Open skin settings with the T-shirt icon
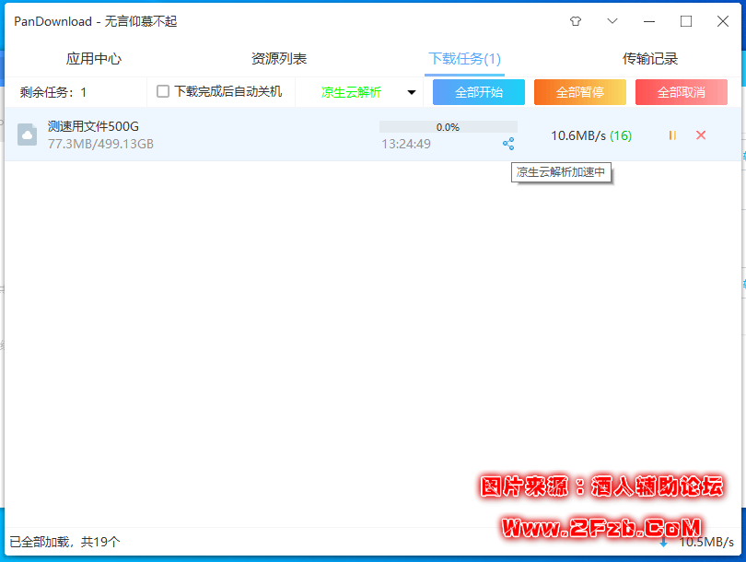Screen dimensions: 746x562 coord(574,20)
